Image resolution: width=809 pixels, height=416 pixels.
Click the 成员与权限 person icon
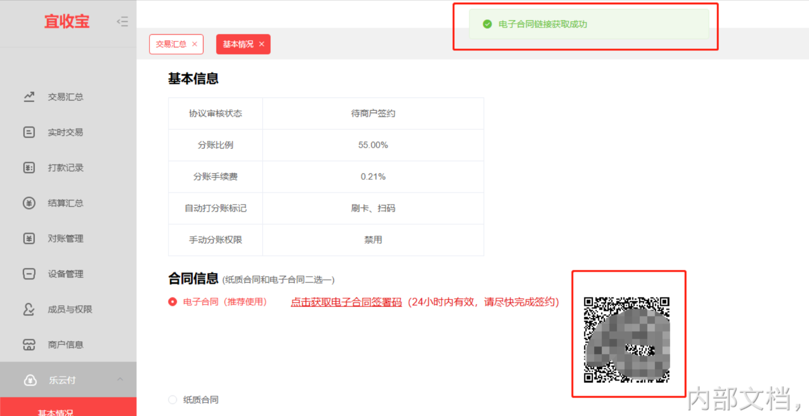tap(29, 309)
